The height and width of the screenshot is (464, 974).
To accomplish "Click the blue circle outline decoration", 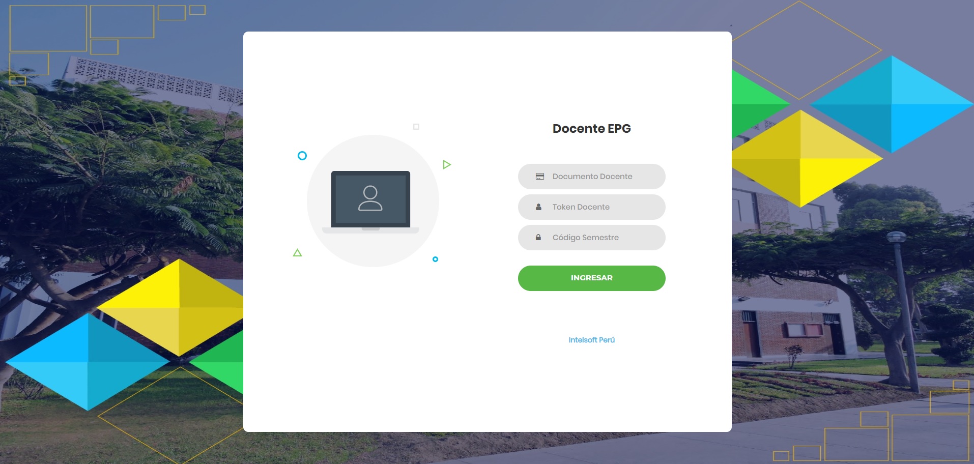I will pyautogui.click(x=302, y=156).
